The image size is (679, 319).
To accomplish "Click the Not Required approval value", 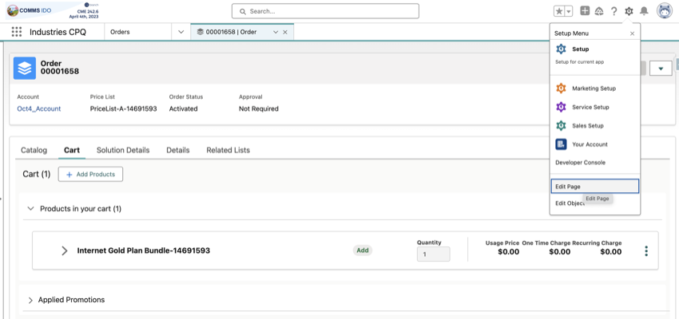I will 259,109.
